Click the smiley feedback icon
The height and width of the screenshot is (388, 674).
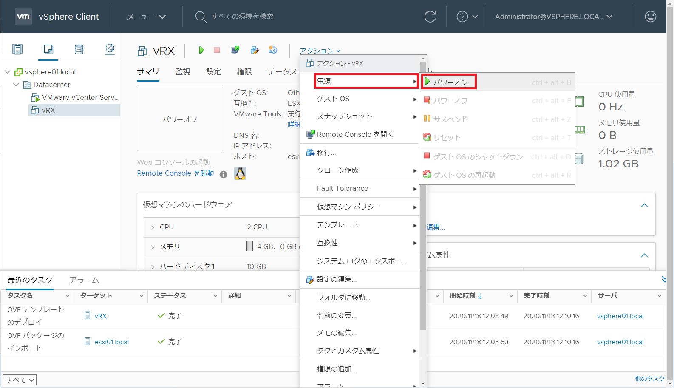650,17
